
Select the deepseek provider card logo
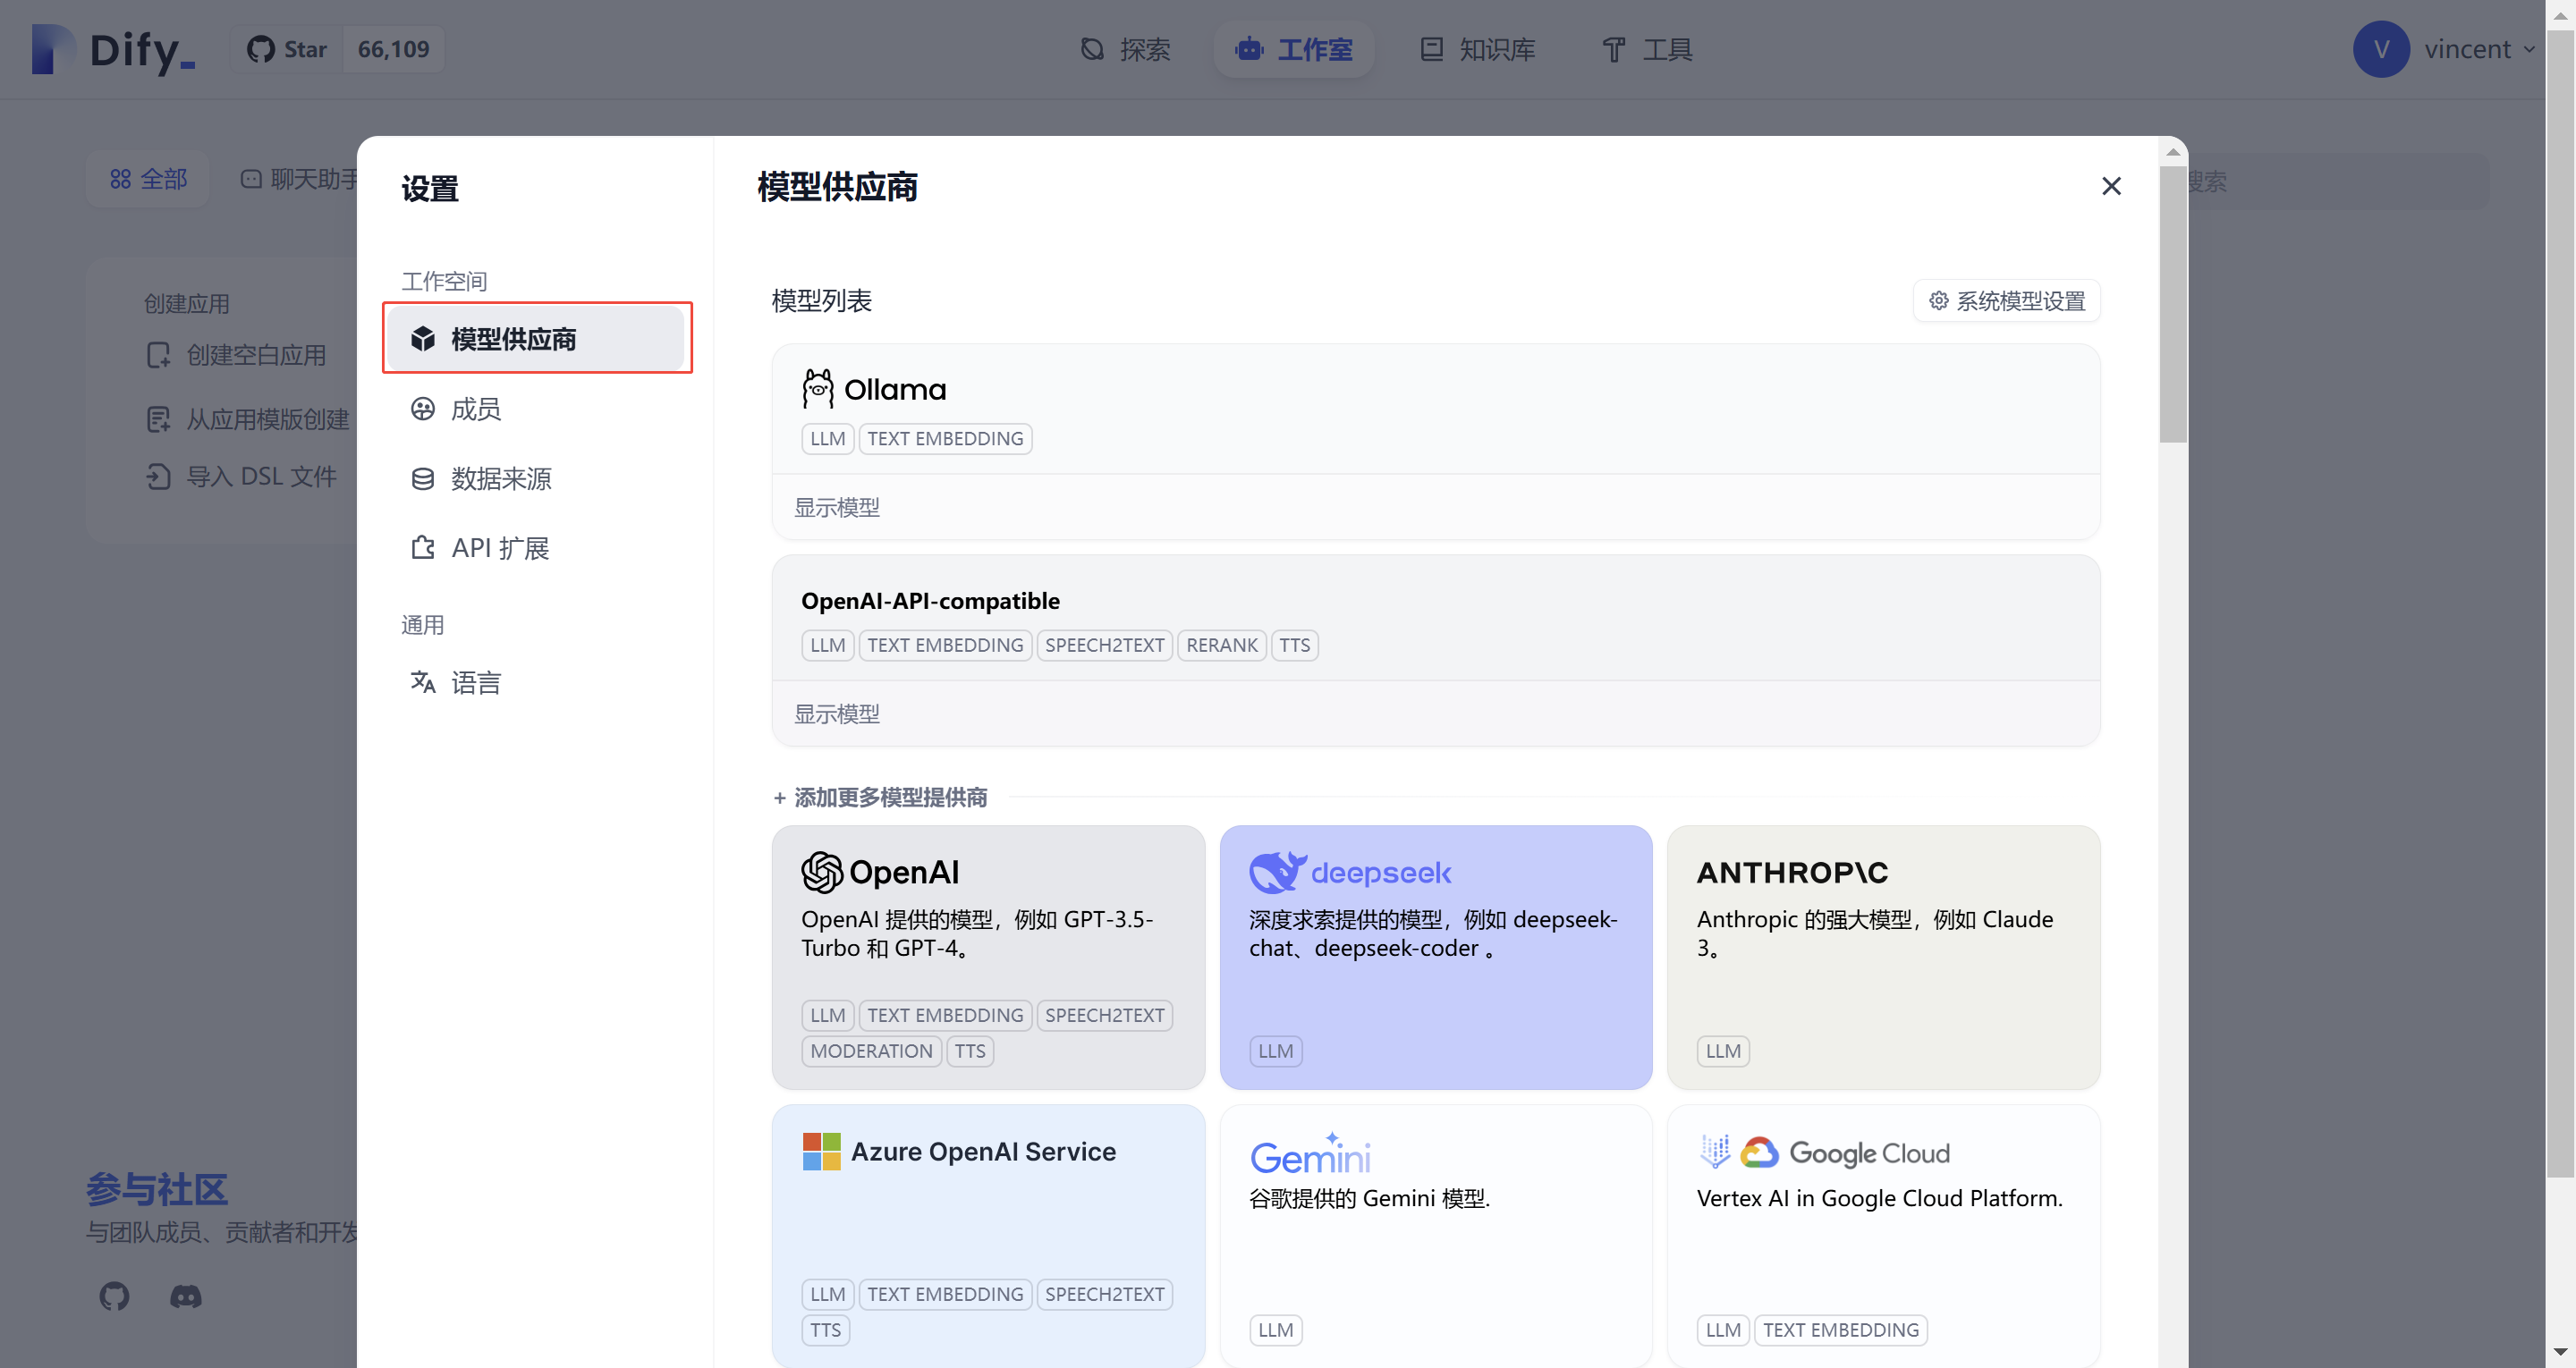1349,872
